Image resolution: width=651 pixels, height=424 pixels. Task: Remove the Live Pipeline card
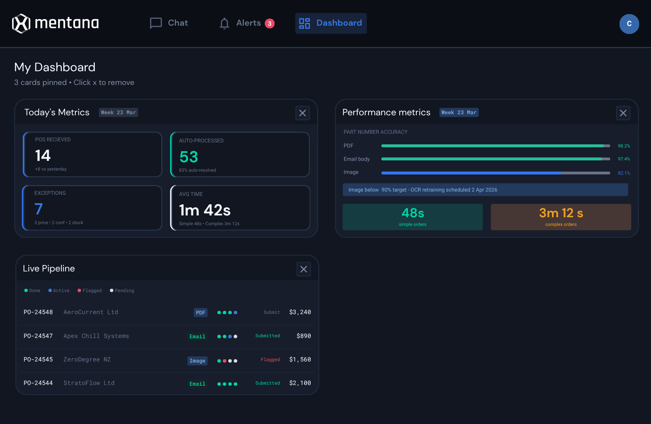pos(304,269)
